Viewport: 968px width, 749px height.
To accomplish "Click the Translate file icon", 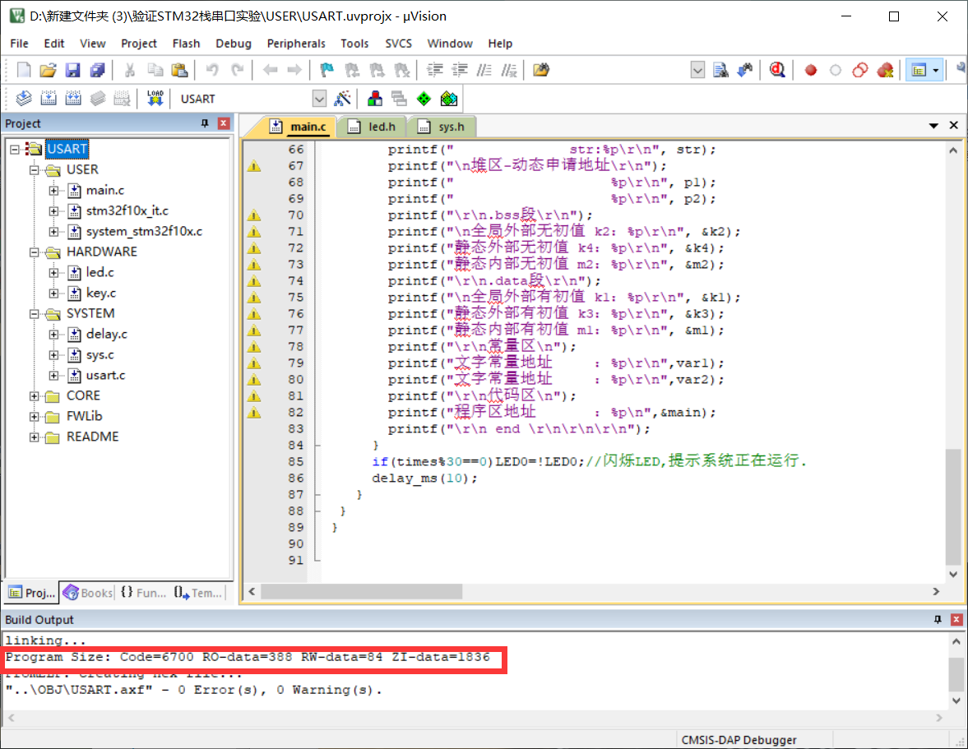I will [24, 98].
